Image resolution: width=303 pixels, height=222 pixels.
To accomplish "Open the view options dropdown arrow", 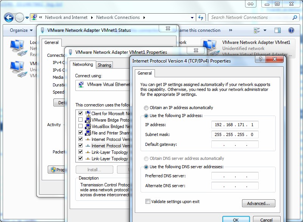I will [x=265, y=30].
